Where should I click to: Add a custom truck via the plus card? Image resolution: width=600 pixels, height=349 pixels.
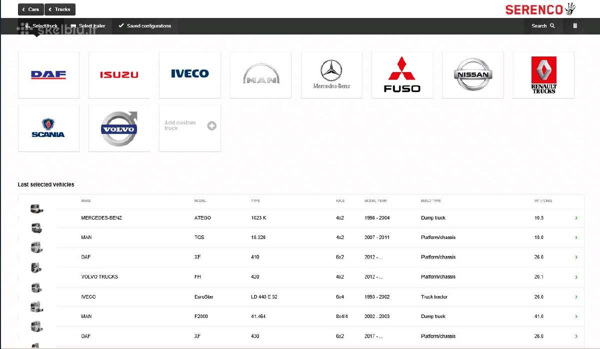click(190, 128)
